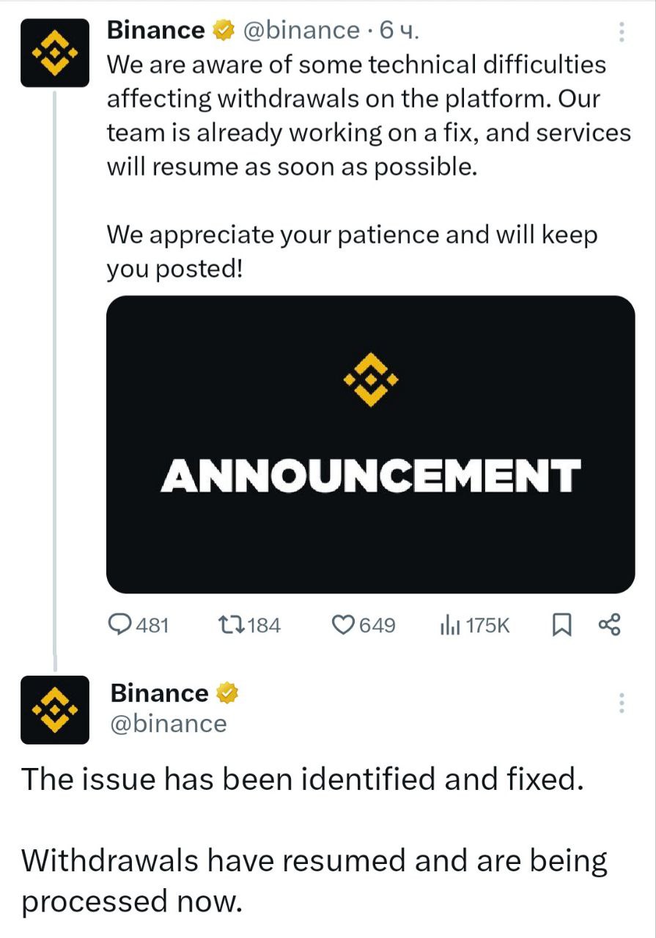Open the view analytics icon
Screen dimensions: 656x938
(449, 624)
